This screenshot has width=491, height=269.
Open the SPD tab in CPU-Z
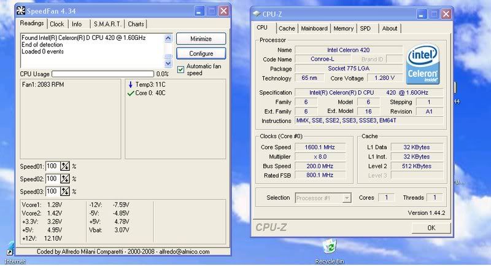[x=365, y=28]
